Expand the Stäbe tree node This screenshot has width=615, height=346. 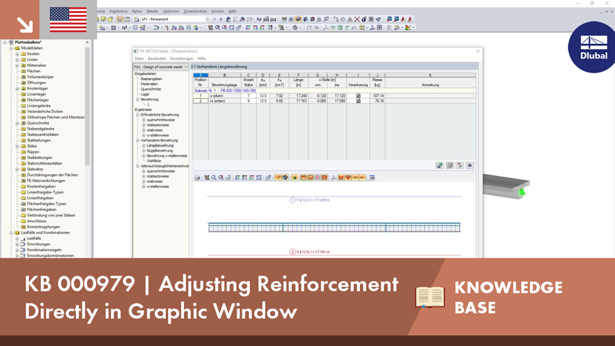click(x=17, y=147)
